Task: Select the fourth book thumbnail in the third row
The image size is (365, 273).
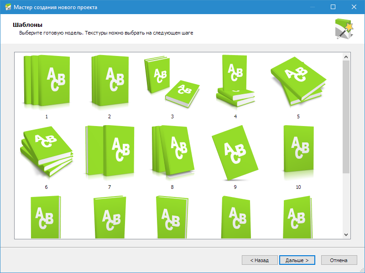Action: pos(236,217)
